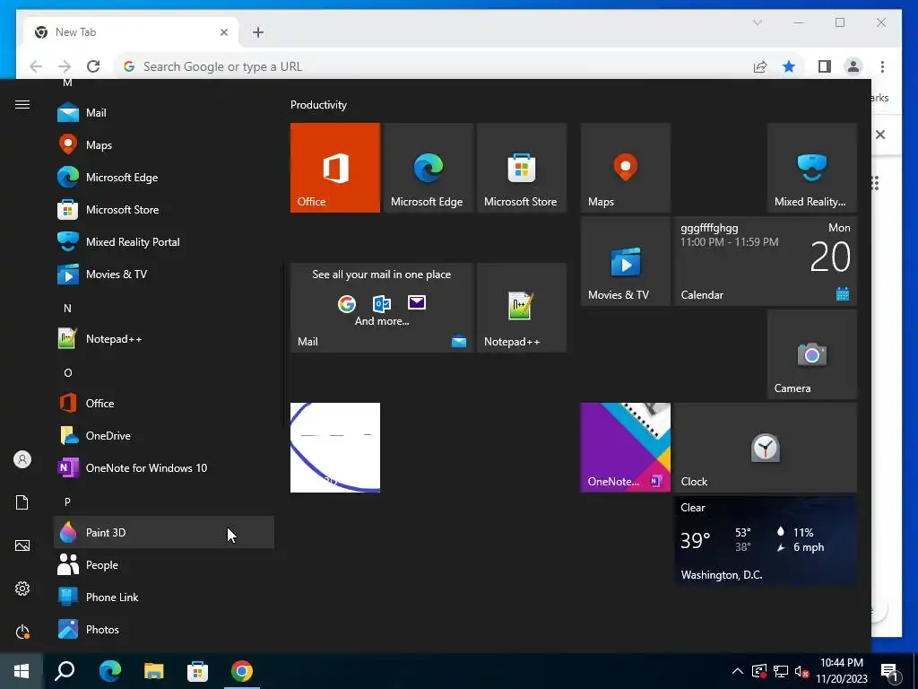918x689 pixels.
Task: Open a new tab in Chrome
Action: (258, 32)
